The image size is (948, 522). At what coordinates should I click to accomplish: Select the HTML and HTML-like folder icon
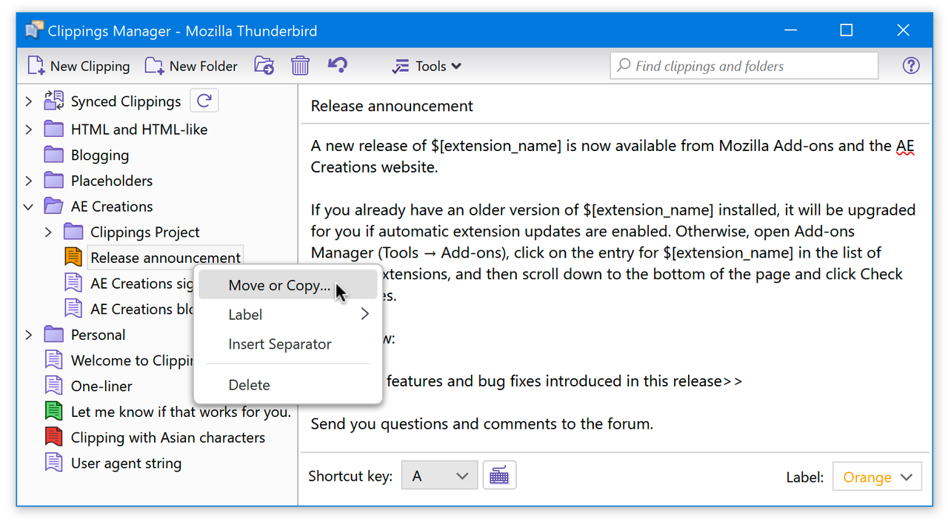click(x=54, y=129)
